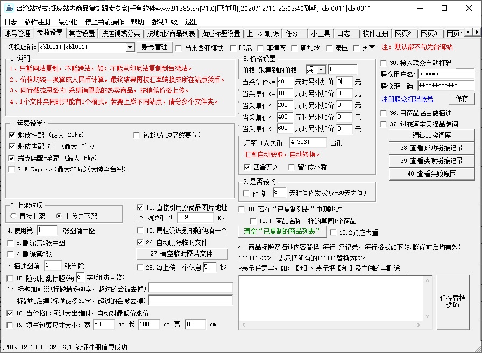Viewport: 482px width, 353px height.
Task: Click 39. 查看失败链接记录 button
Action: click(431, 161)
